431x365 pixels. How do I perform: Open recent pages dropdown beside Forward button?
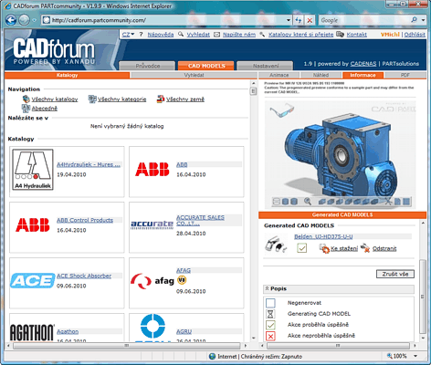coord(35,20)
